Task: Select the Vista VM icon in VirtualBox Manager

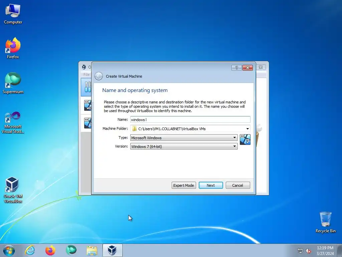Action: click(88, 105)
